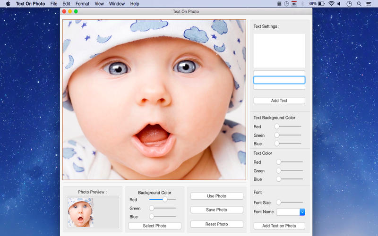Screen dimensions: 378x236
Task: Open the Text On Photo app menu
Action: click(30, 4)
